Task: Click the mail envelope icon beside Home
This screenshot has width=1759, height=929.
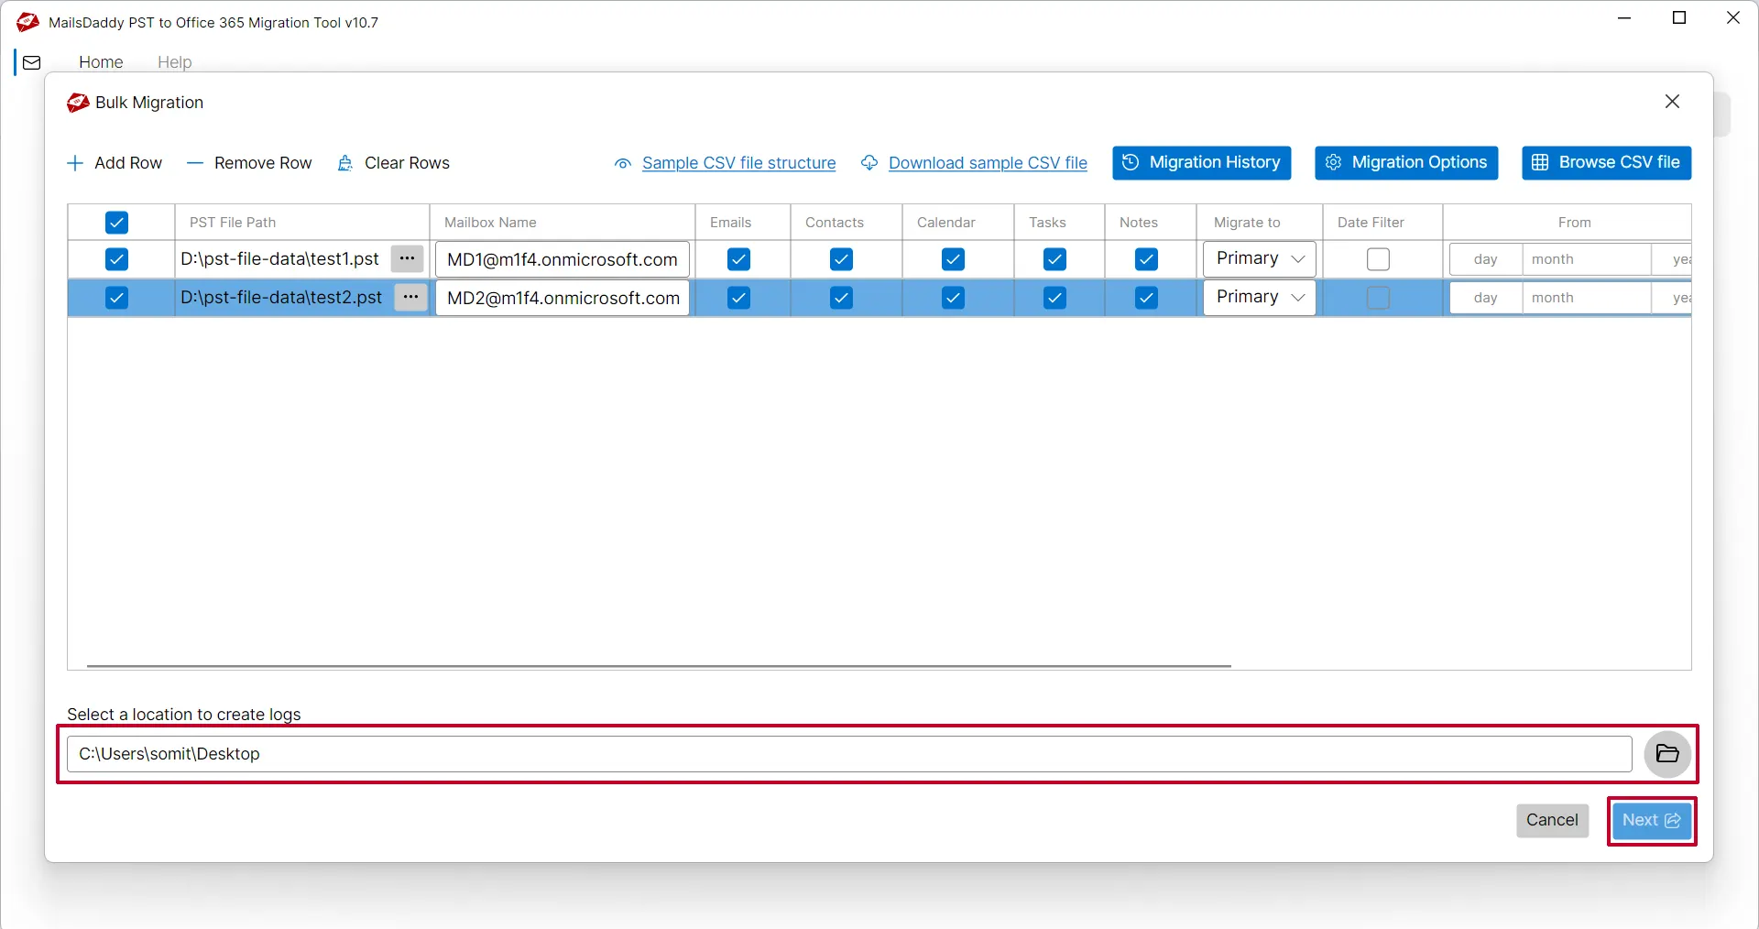Action: [32, 62]
